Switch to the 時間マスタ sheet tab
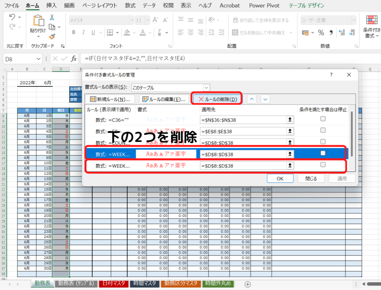Viewport: 381px width, 290px height. (x=145, y=283)
